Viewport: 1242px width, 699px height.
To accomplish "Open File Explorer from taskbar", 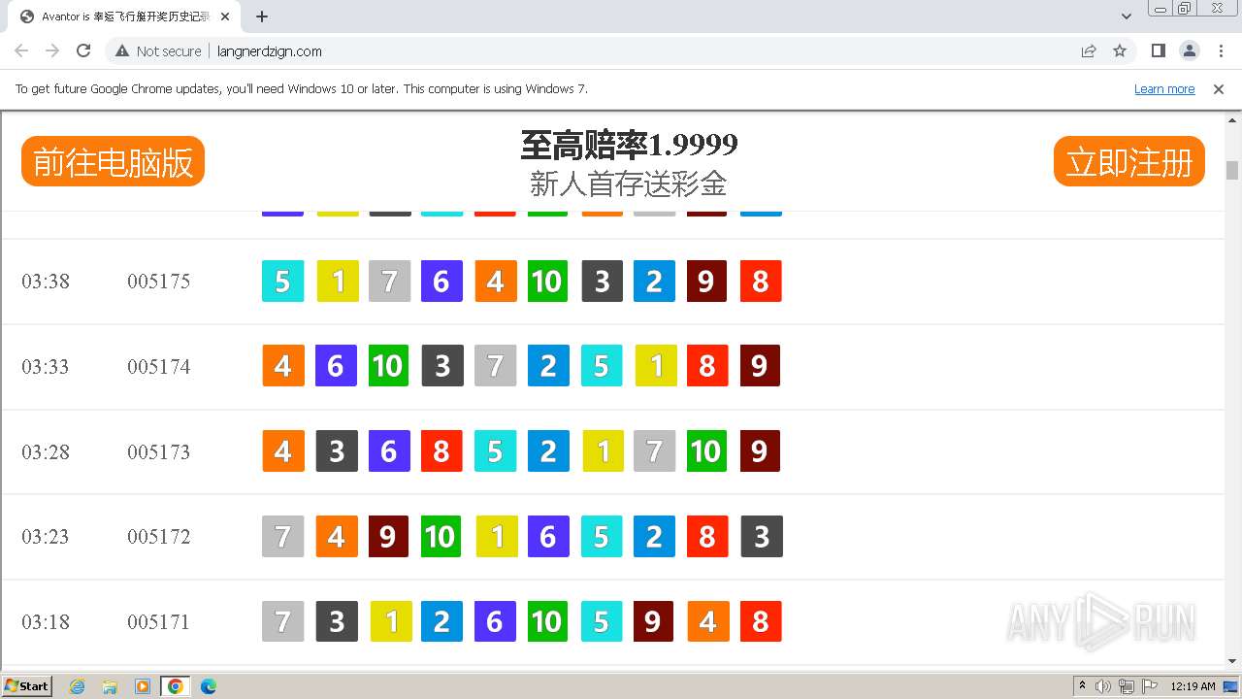I will pos(110,686).
